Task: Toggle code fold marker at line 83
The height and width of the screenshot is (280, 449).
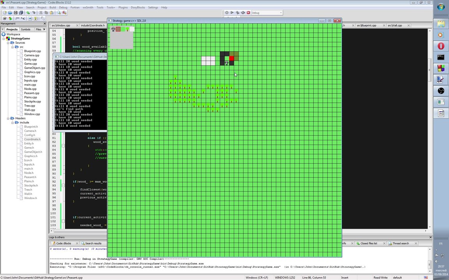Action: (63, 146)
